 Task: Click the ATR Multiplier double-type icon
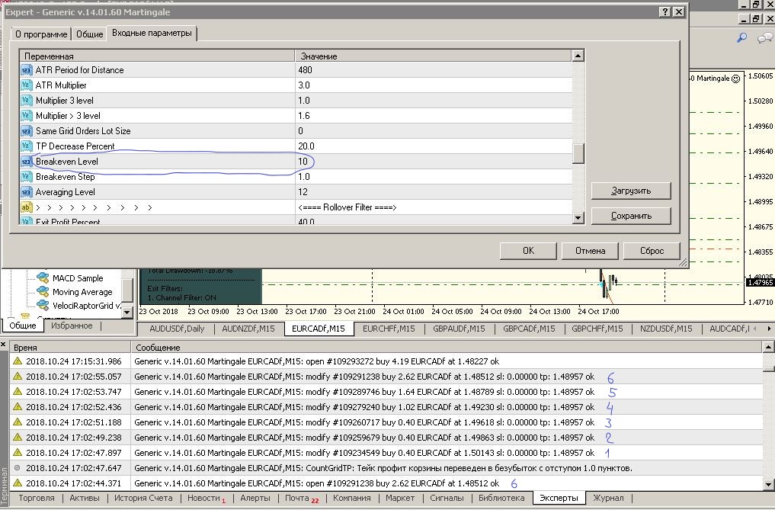(26, 85)
